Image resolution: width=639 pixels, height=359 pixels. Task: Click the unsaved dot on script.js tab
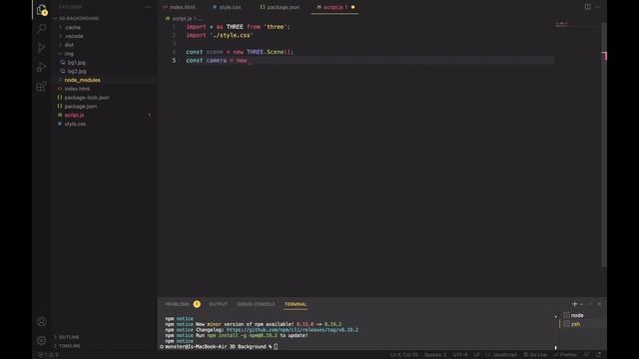[352, 7]
